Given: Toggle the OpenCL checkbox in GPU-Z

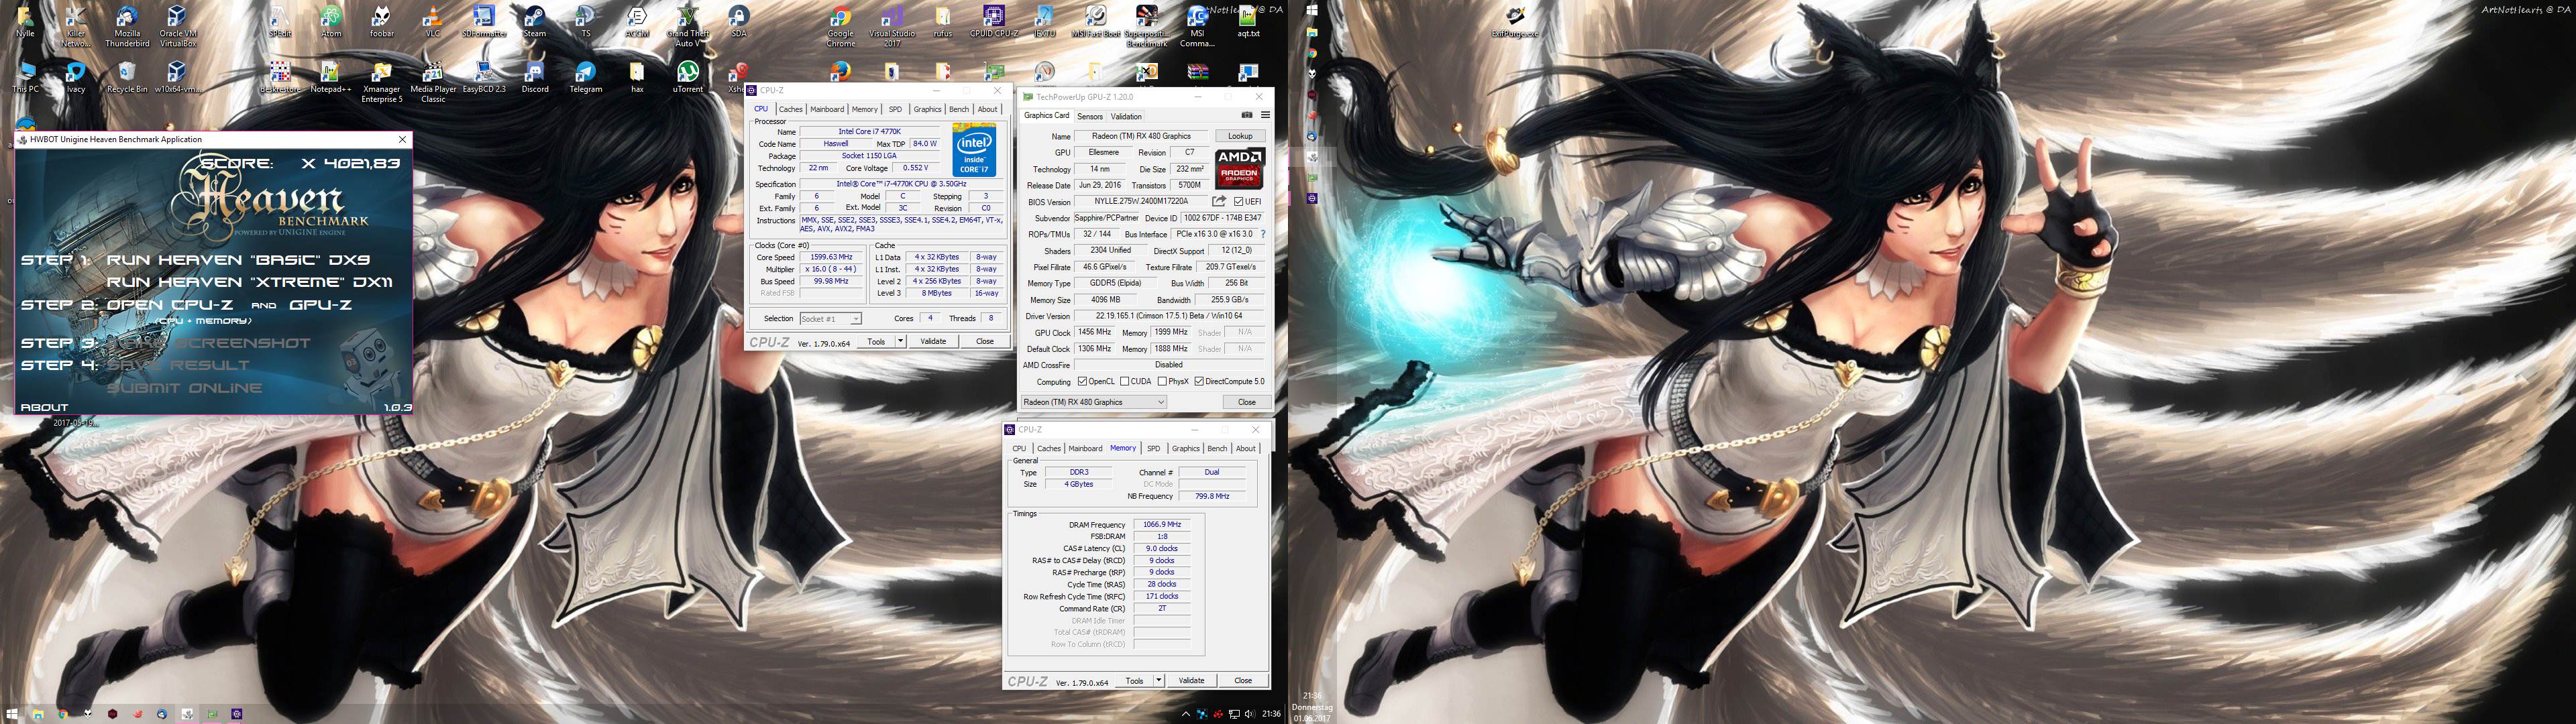Looking at the screenshot, I should tap(1082, 381).
